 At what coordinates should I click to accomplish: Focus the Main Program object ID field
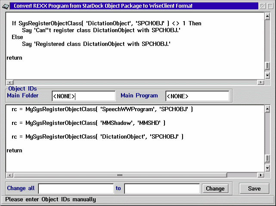pyautogui.click(x=197, y=96)
